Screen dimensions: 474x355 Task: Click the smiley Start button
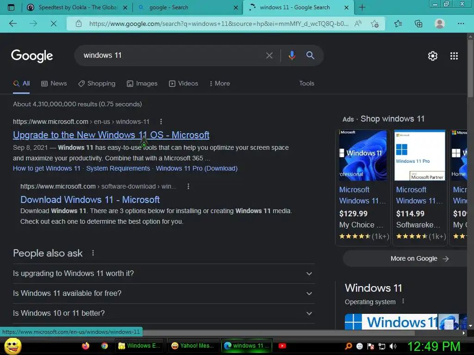[x=12, y=346]
